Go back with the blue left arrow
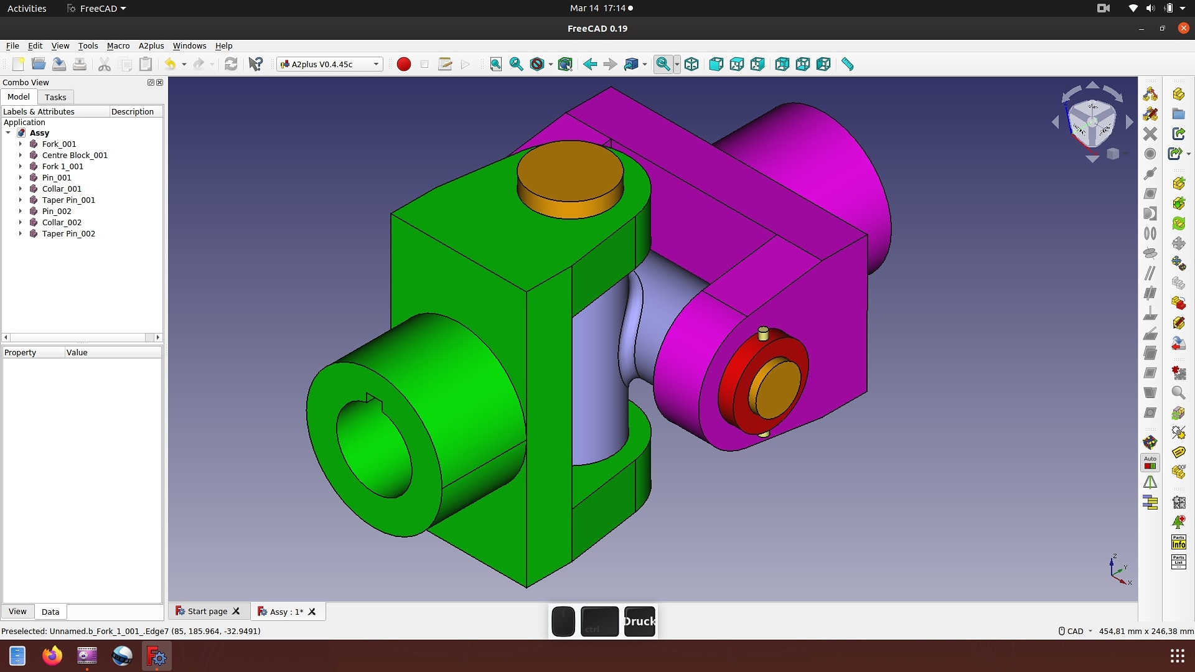 tap(589, 64)
